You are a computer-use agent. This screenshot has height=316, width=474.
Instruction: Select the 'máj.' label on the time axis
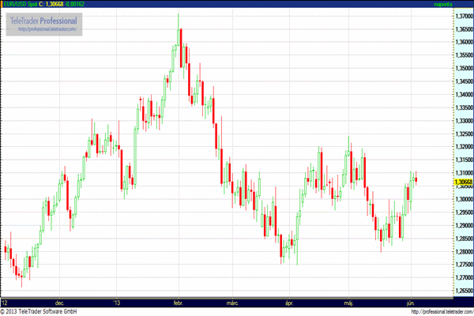tap(349, 301)
